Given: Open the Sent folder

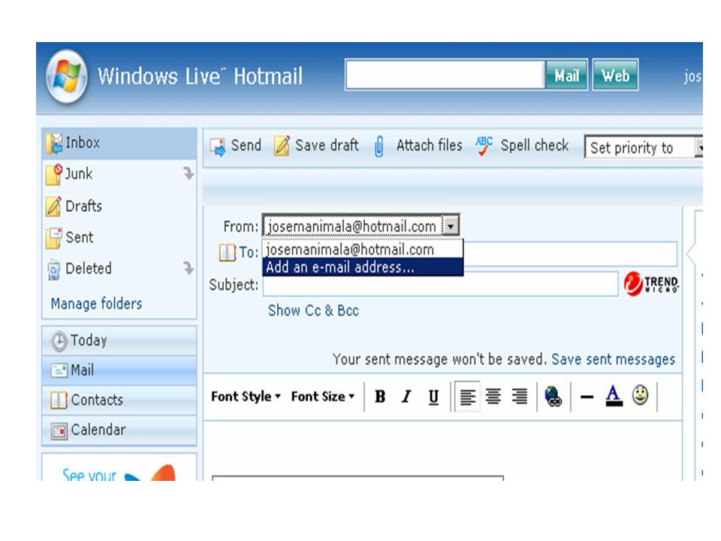Looking at the screenshot, I should pyautogui.click(x=80, y=237).
